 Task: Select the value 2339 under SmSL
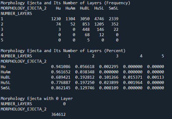(x=113, y=19)
